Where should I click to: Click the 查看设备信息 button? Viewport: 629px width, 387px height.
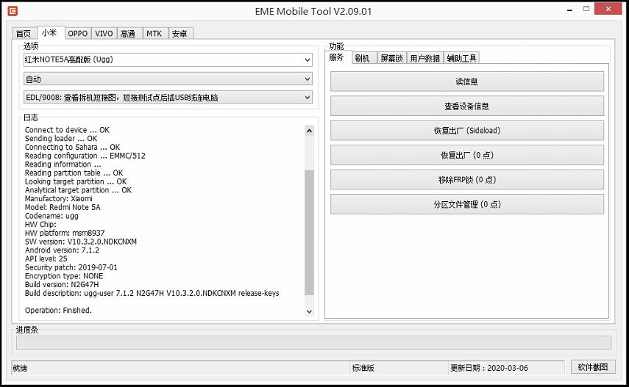467,106
